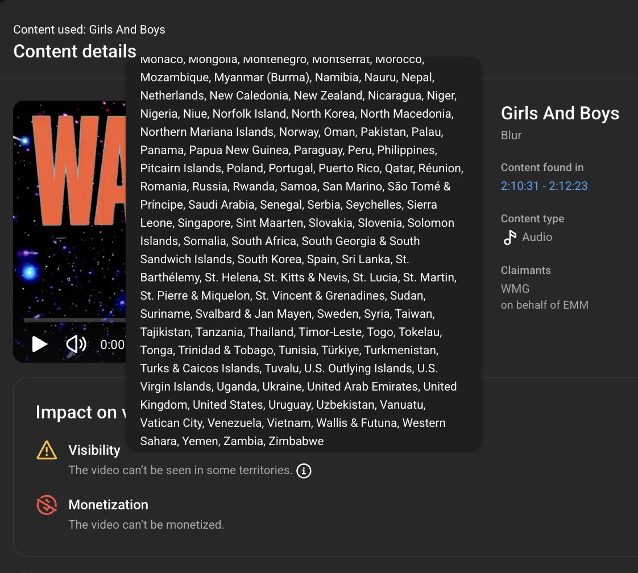Click 'Svalbard & Jan Mayen' in territories list

[x=254, y=314]
